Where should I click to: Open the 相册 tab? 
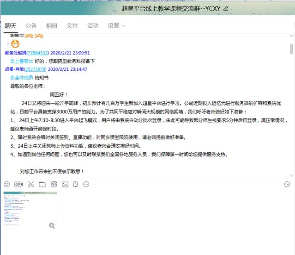click(52, 26)
